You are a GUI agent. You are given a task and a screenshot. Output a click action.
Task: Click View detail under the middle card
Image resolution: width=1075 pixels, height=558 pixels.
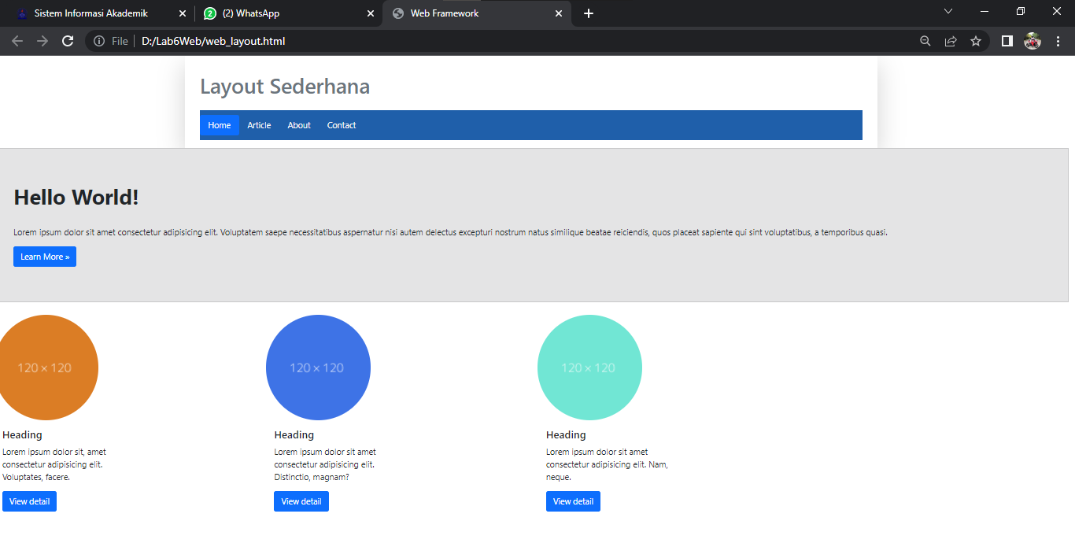click(301, 501)
